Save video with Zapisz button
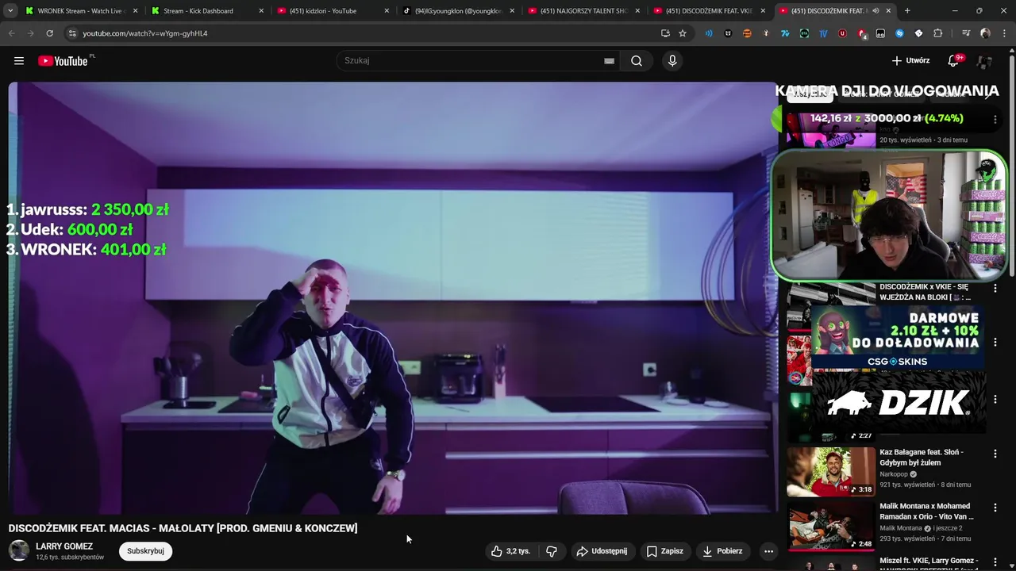Screen dimensions: 1016x571 pos(665,551)
